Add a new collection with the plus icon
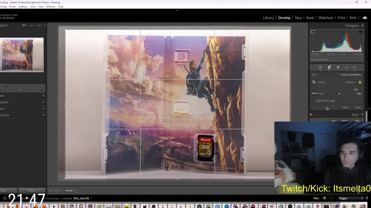This screenshot has height=208, width=371. pyautogui.click(x=43, y=115)
